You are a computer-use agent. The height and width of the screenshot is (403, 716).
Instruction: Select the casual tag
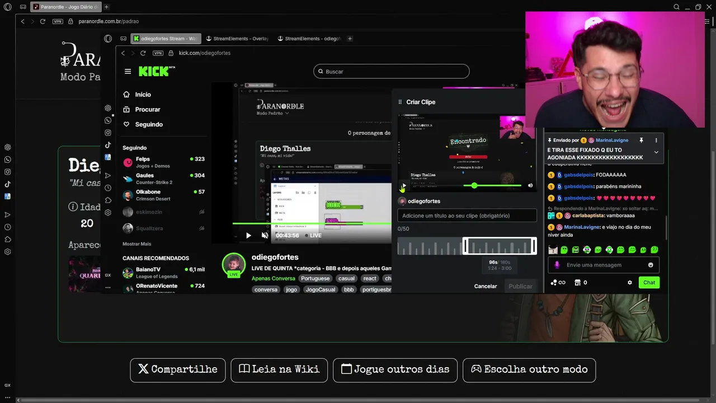346,278
